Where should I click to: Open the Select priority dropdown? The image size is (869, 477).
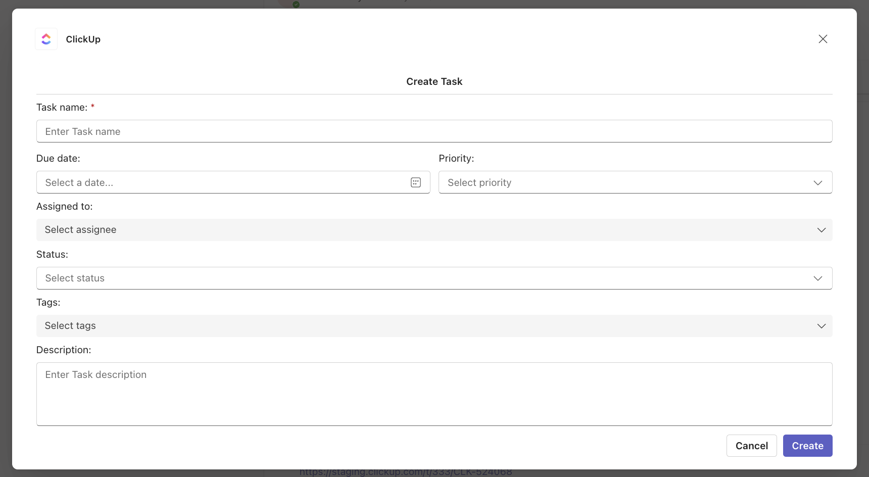[x=626, y=182]
